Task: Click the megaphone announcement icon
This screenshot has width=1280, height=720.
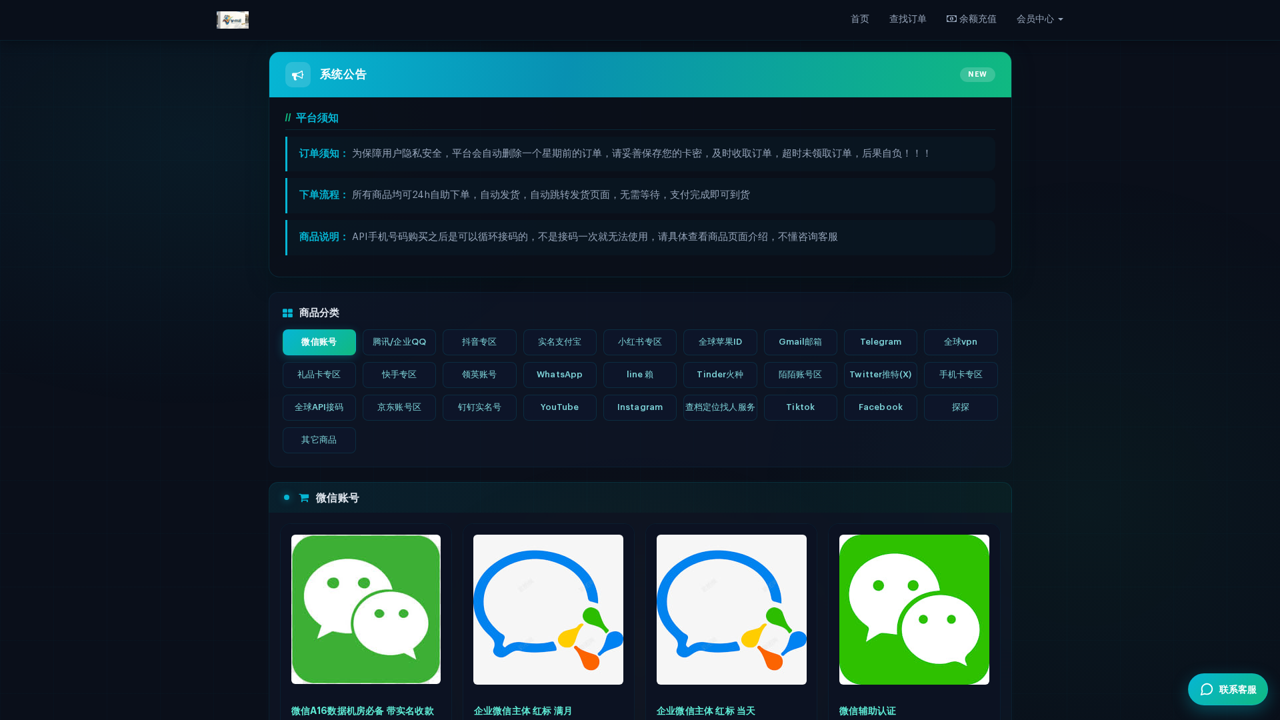Action: [298, 75]
